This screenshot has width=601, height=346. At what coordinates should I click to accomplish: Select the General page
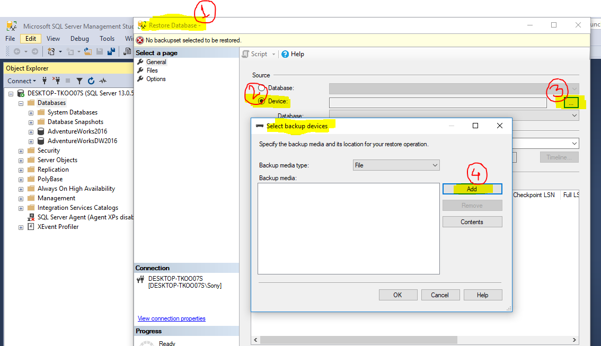point(156,62)
